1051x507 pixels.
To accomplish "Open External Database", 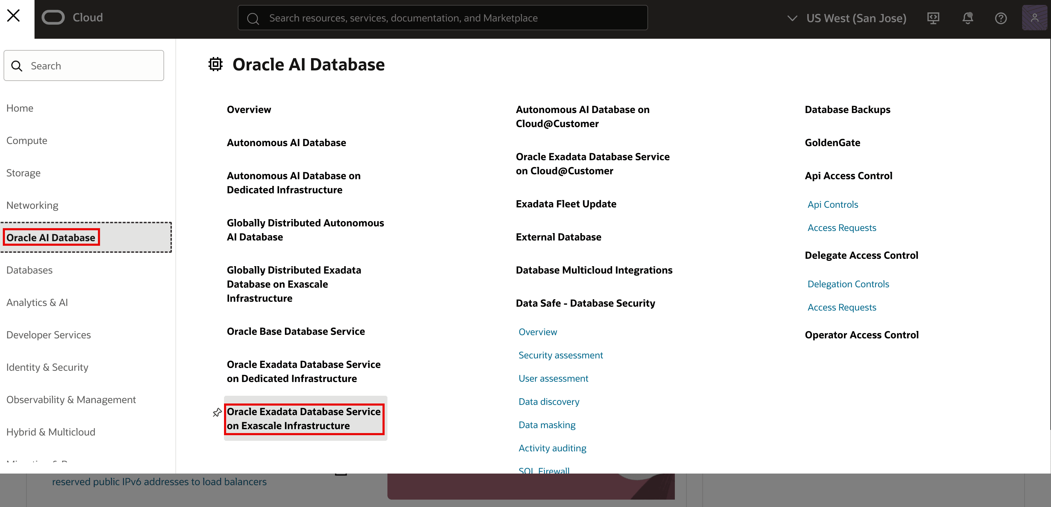I will pyautogui.click(x=559, y=237).
